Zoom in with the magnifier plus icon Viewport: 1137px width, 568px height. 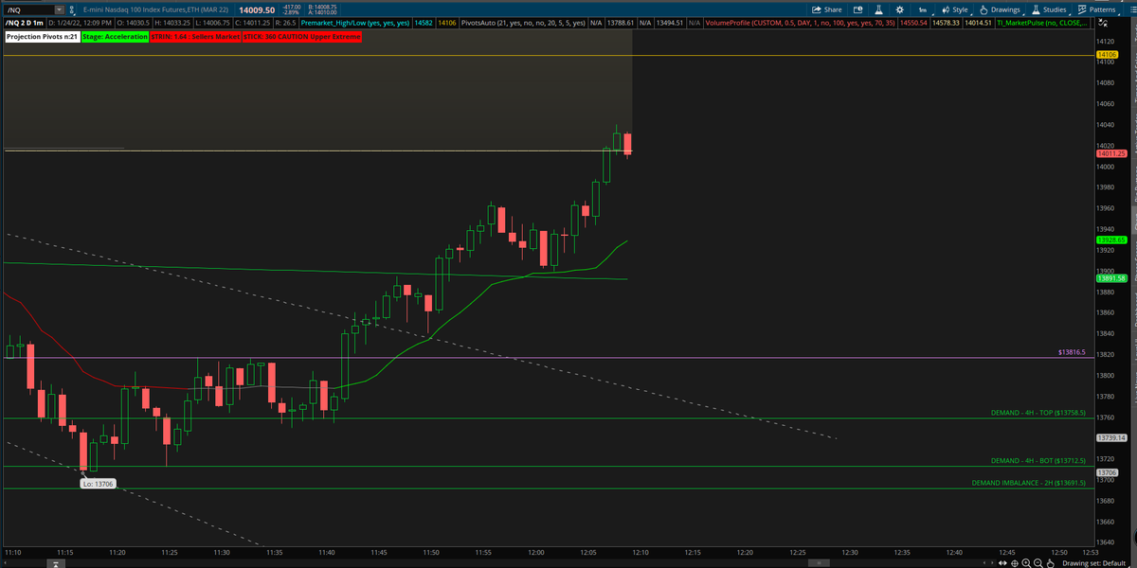[1026, 562]
